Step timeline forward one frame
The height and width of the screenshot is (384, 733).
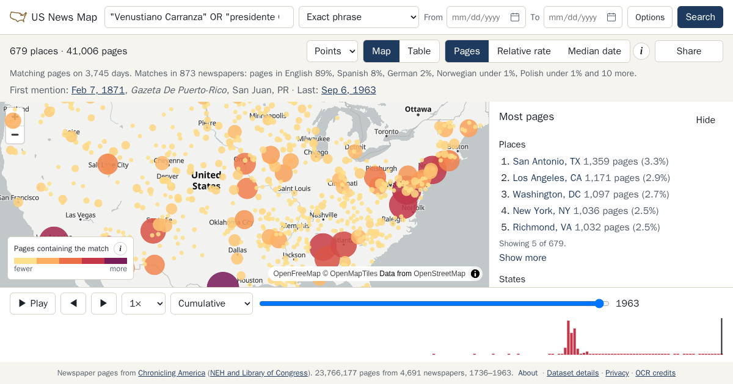104,304
